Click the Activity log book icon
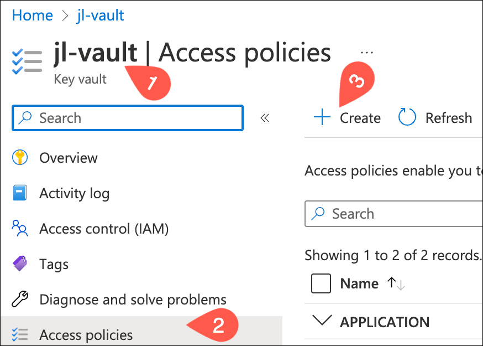 tap(19, 193)
